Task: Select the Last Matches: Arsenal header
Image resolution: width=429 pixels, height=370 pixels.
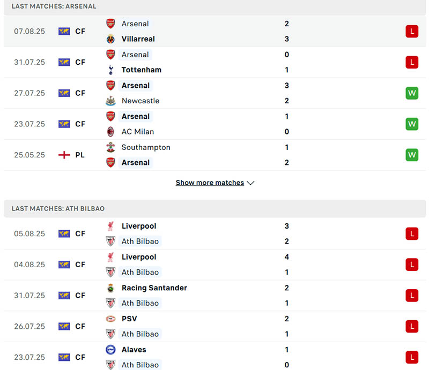Action: [x=54, y=6]
